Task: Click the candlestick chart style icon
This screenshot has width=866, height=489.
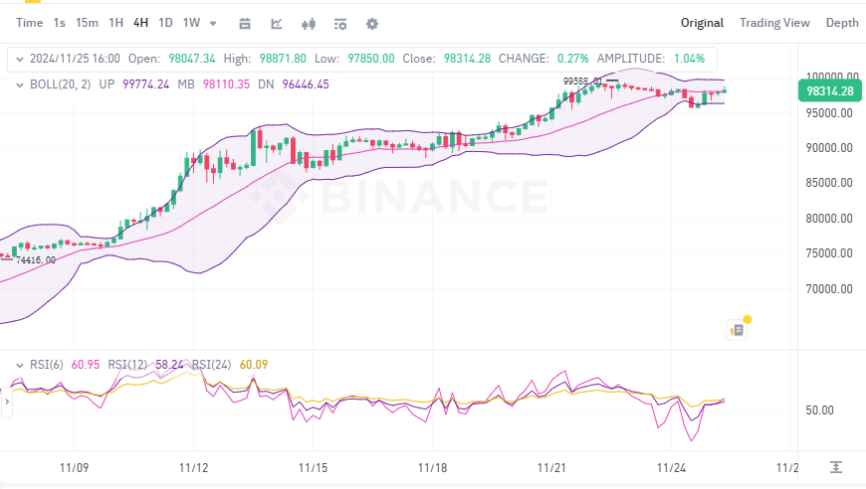Action: click(309, 23)
